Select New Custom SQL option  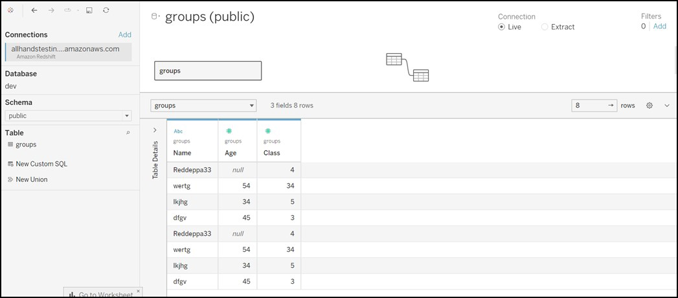[x=41, y=164]
